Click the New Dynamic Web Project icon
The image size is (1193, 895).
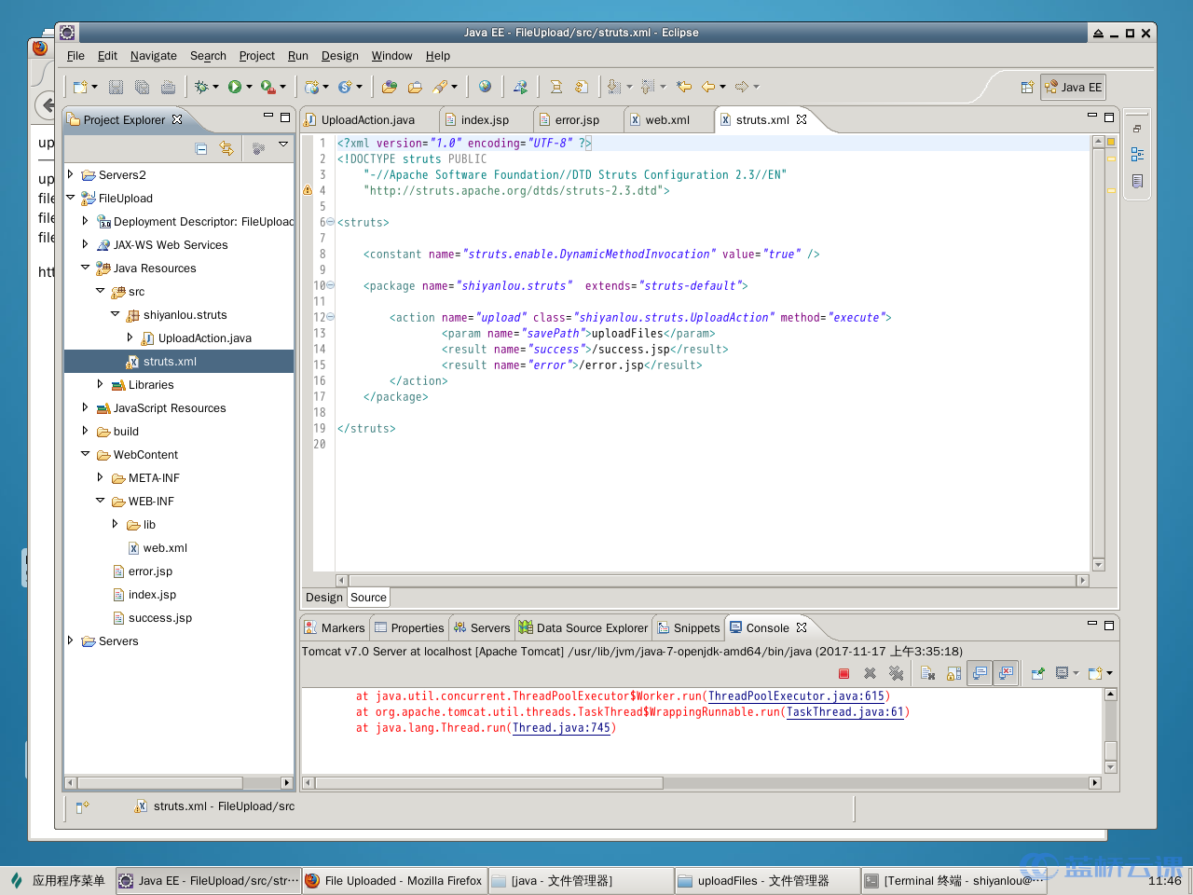click(311, 87)
